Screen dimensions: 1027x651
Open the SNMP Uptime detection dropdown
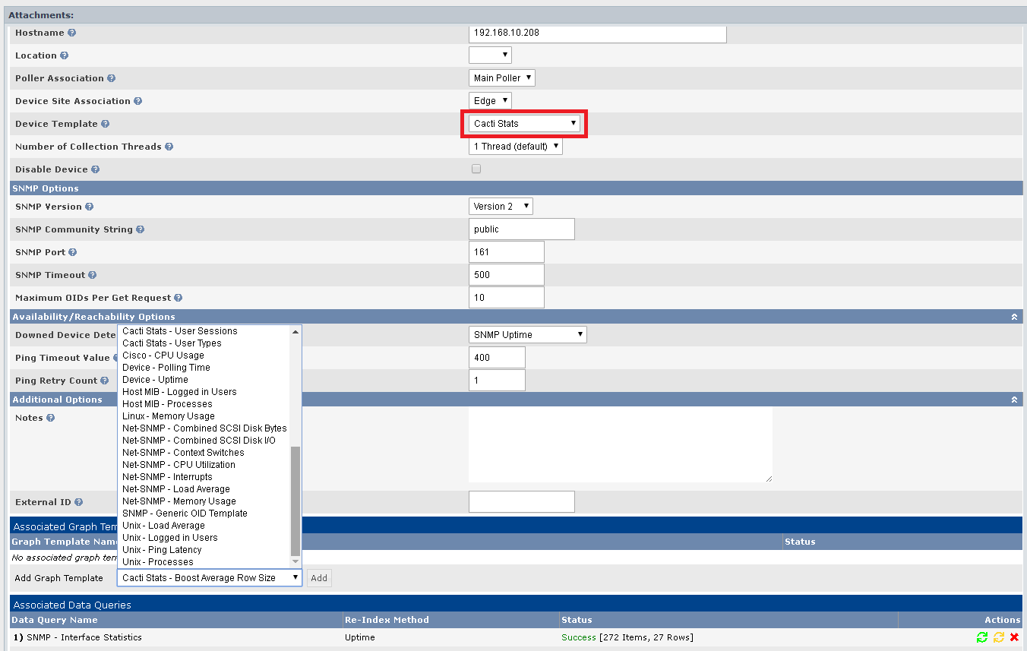528,334
